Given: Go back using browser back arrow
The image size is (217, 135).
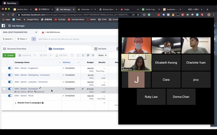Looking at the screenshot, I should click(3, 15).
